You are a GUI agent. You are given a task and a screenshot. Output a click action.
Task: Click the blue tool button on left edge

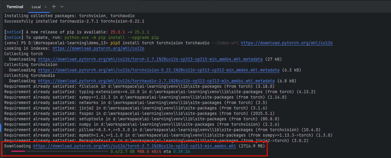pos(1,127)
